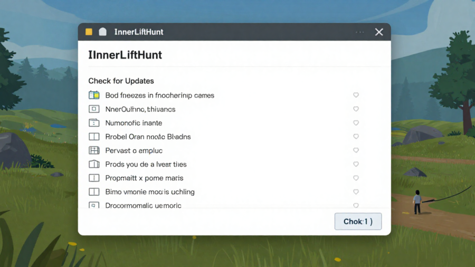Viewport: 475px width, 267px height.
Task: Click the icon beside 'Bod fneezes in fnocherinip cames'
Action: click(94, 96)
